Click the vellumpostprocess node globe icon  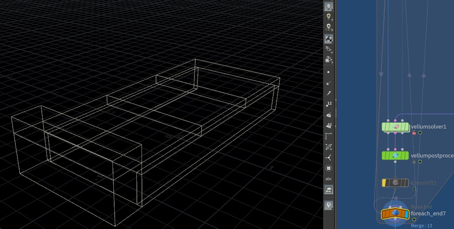coord(395,155)
